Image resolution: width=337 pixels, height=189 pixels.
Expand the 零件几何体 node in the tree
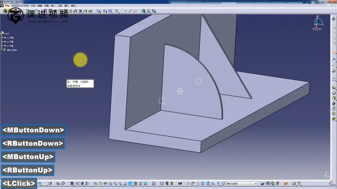[x=1, y=50]
